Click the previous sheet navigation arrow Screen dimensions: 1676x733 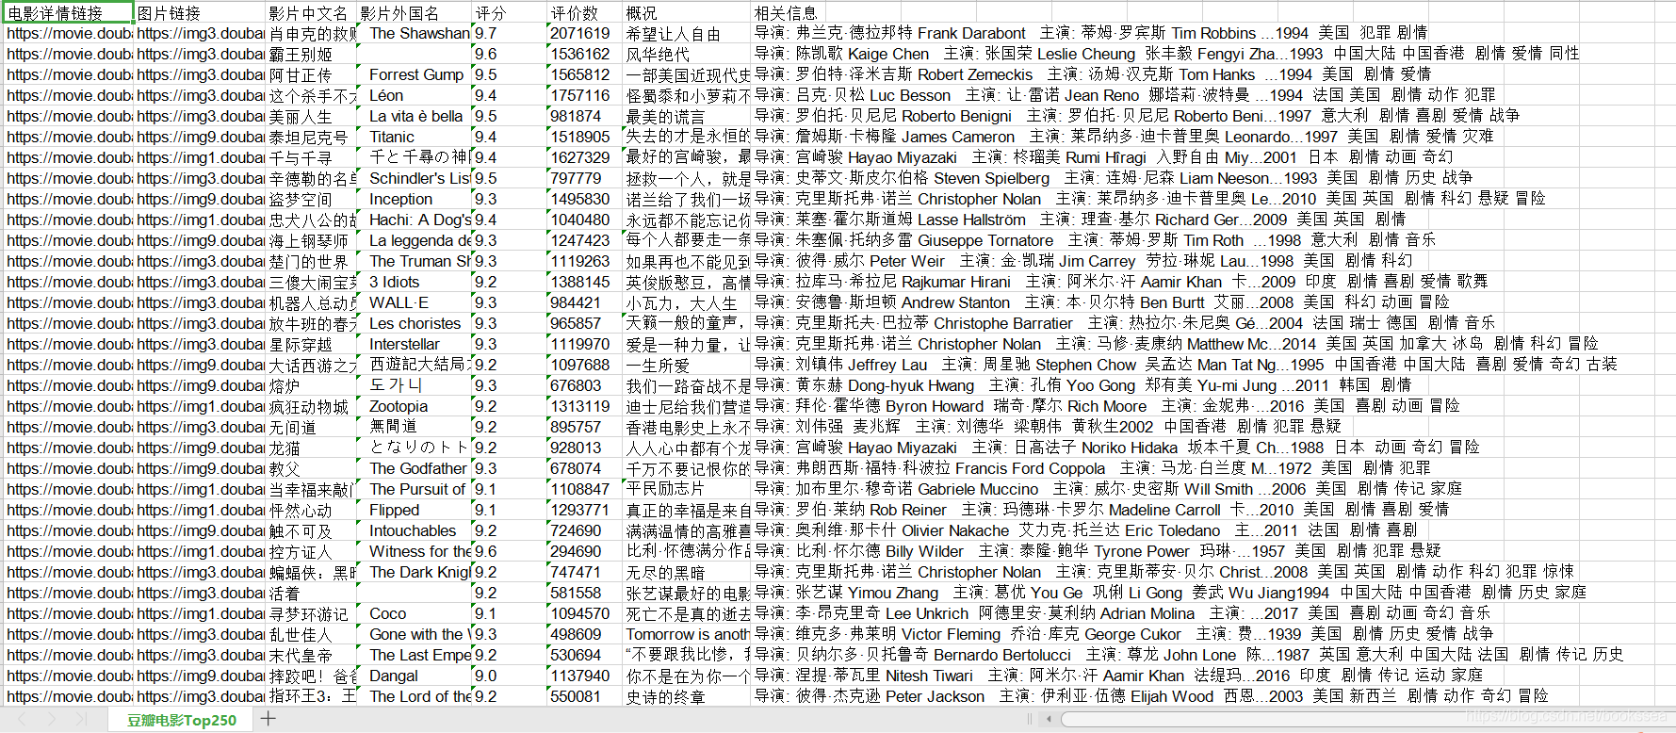pyautogui.click(x=24, y=719)
